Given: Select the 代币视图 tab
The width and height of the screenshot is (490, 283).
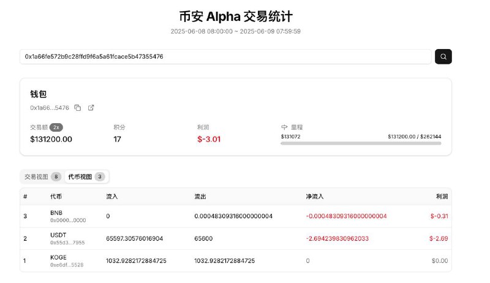Looking at the screenshot, I should click(x=80, y=176).
